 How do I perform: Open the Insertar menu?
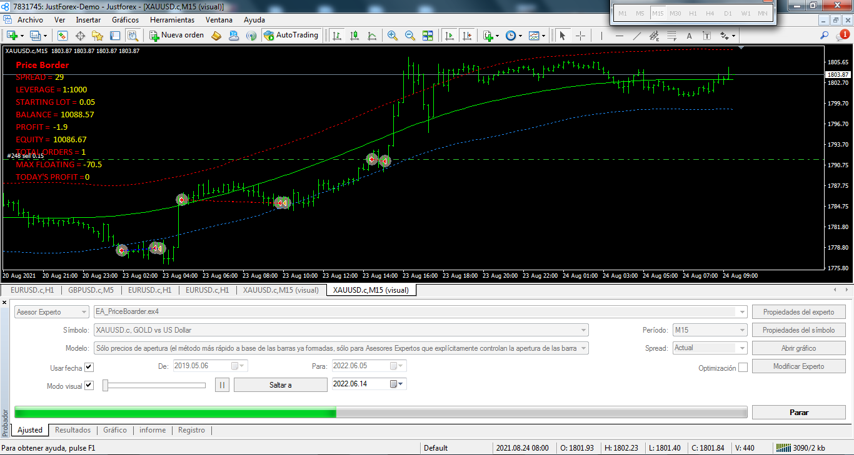pos(88,19)
